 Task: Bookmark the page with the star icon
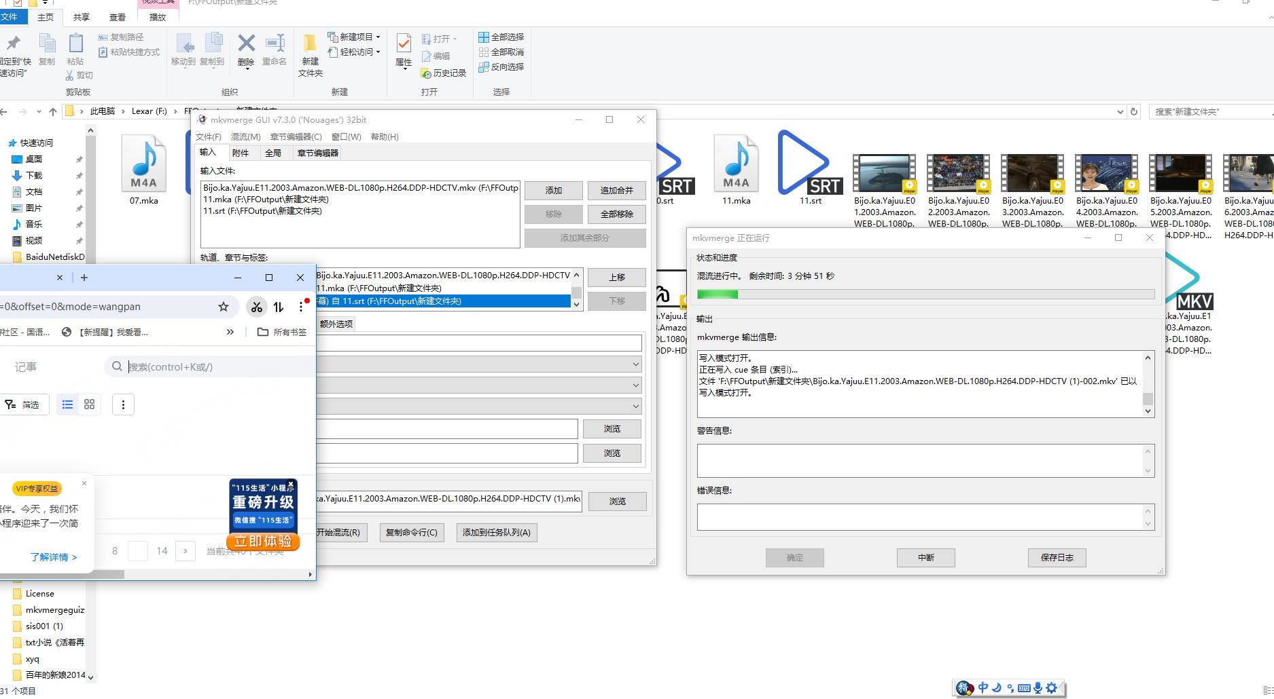click(224, 307)
